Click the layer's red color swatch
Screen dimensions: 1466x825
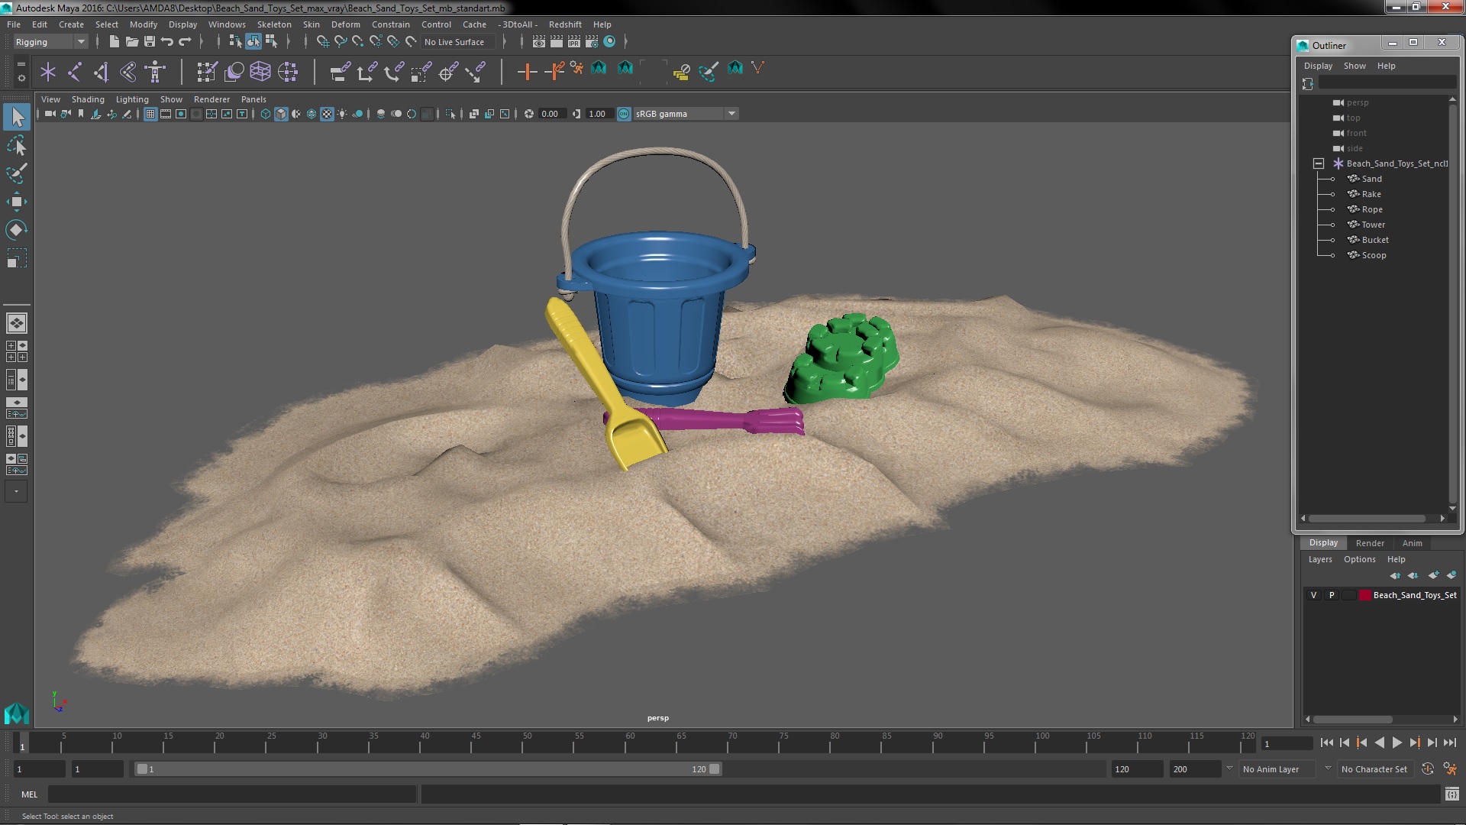click(1364, 595)
